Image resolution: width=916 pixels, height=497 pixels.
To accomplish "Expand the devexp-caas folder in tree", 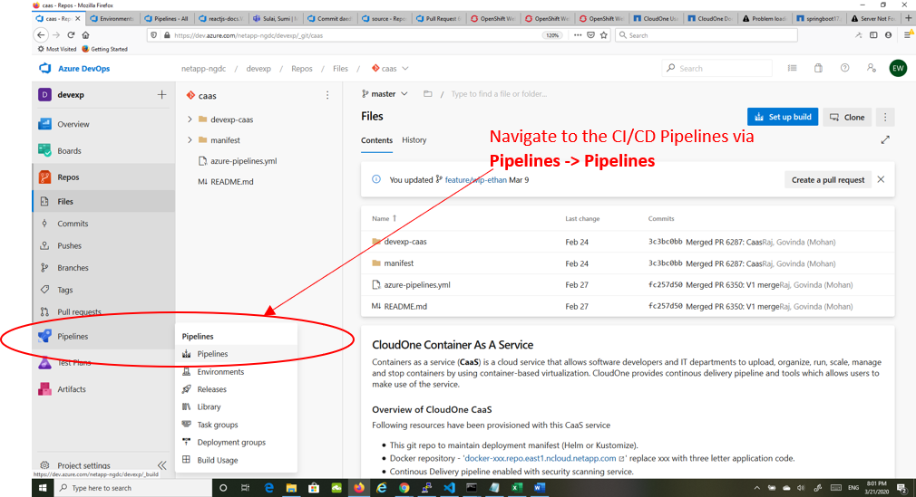I will [190, 119].
